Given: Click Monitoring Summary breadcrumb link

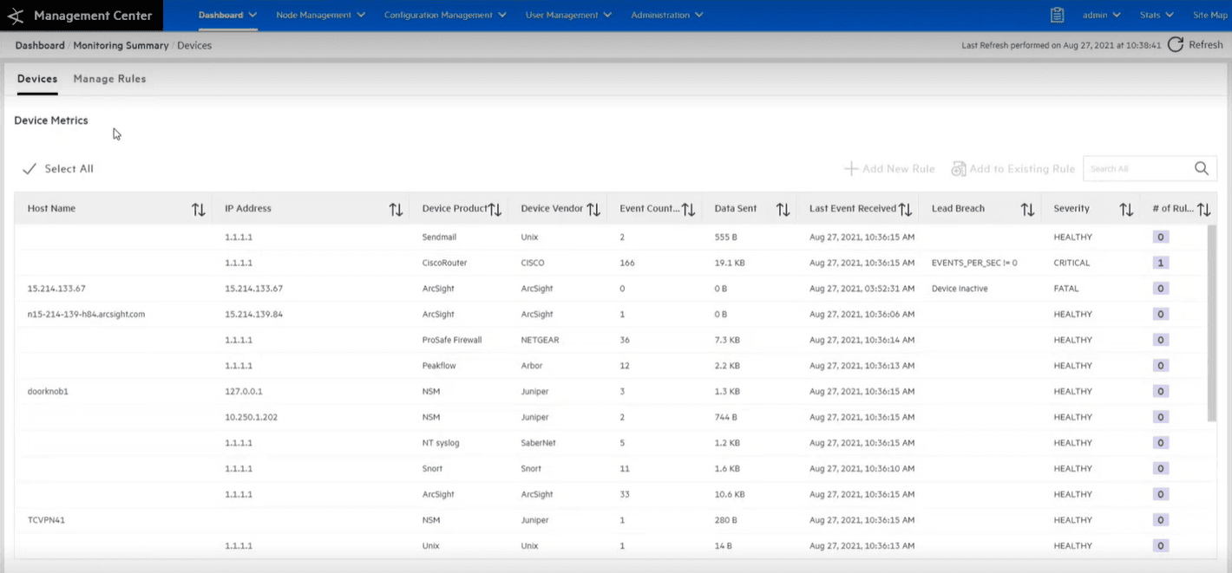Looking at the screenshot, I should click(x=121, y=45).
